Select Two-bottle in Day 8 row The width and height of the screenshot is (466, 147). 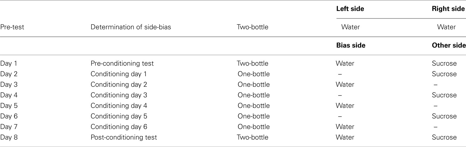[252, 137]
